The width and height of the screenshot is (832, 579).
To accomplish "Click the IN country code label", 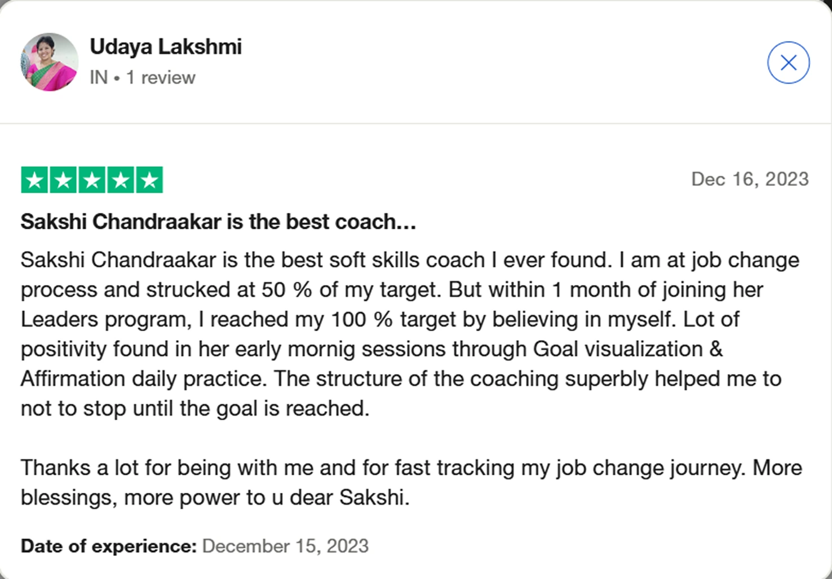I will pos(98,78).
